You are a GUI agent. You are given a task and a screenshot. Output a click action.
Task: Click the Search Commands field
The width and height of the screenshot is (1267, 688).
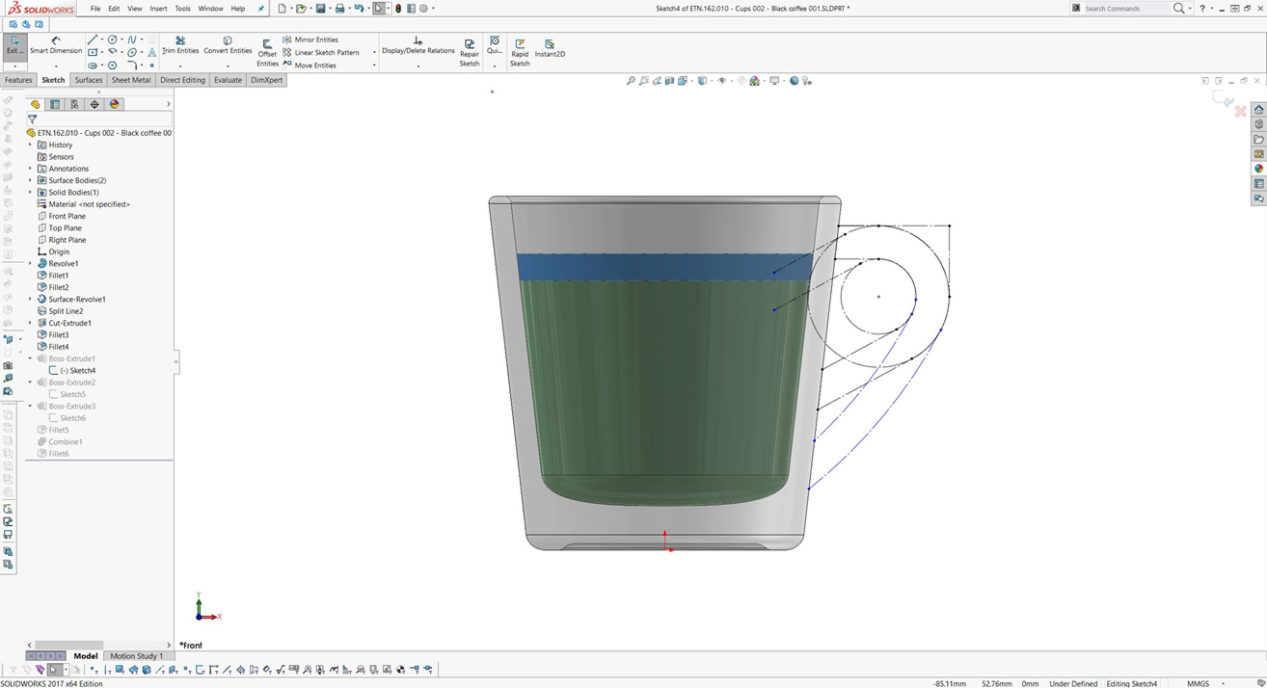tap(1125, 9)
